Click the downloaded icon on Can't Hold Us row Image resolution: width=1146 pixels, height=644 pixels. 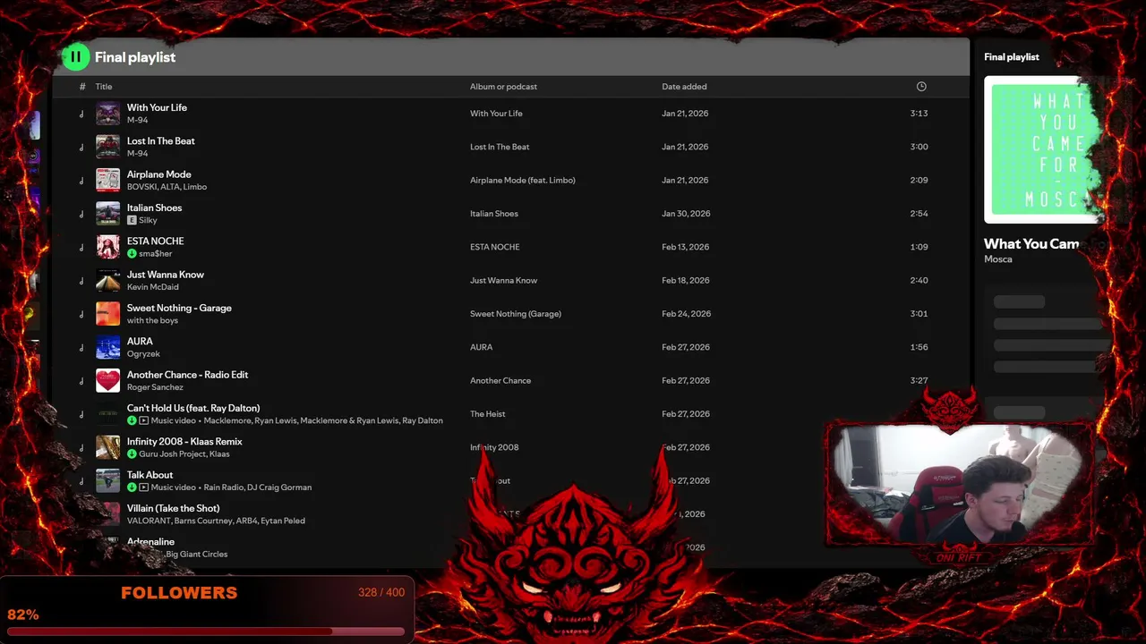[132, 420]
